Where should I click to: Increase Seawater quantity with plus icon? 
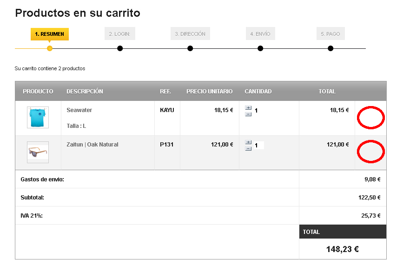click(248, 108)
